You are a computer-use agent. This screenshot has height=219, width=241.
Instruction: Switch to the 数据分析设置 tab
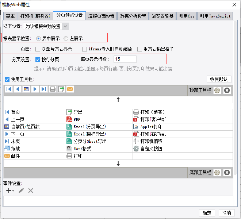(133, 16)
